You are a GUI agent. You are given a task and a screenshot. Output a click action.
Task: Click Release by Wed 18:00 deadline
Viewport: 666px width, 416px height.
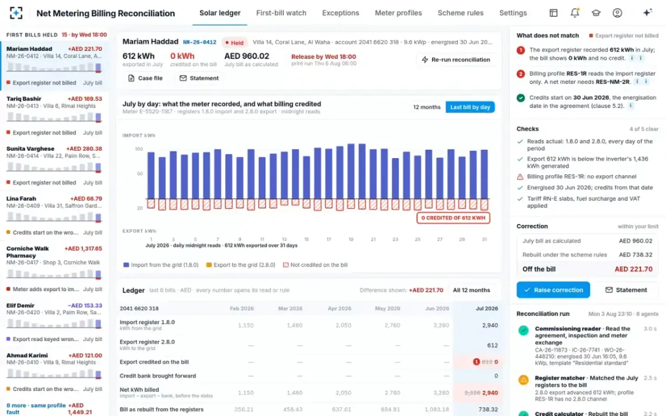(x=324, y=57)
